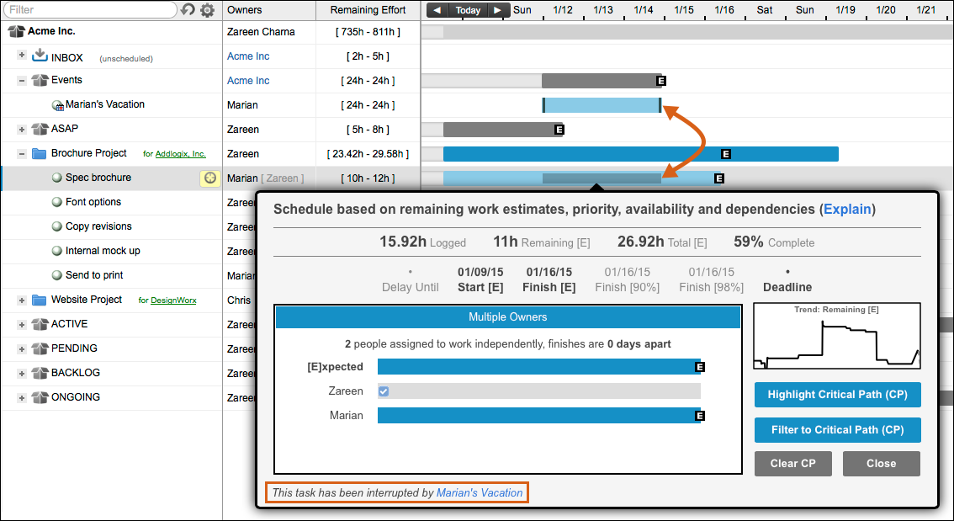Click the undo arrow icon beside Filter
Image resolution: width=954 pixels, height=521 pixels.
coord(188,10)
